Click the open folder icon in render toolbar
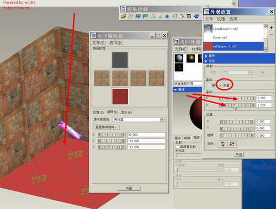 tap(123, 17)
